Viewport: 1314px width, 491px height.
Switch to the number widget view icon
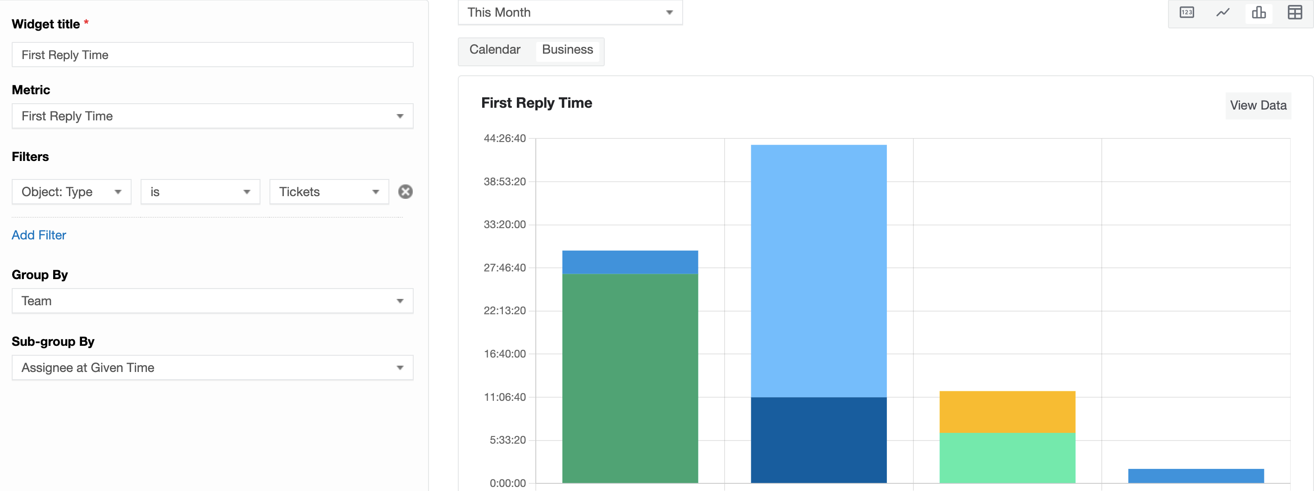[x=1186, y=13]
